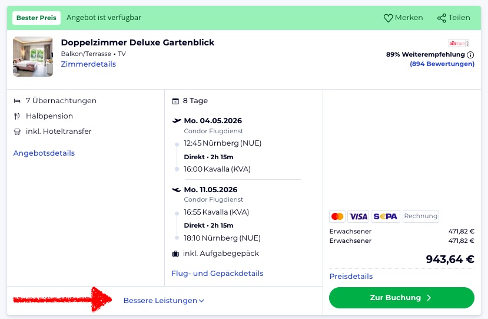Image resolution: width=488 pixels, height=319 pixels.
Task: View the 894 Bewertungen reviews
Action: click(441, 64)
